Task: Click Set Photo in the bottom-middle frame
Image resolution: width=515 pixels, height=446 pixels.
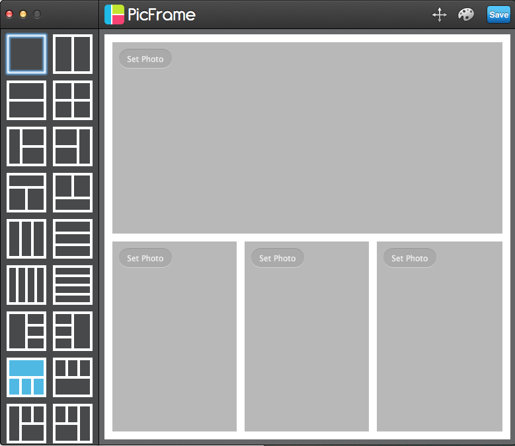Action: (x=277, y=258)
